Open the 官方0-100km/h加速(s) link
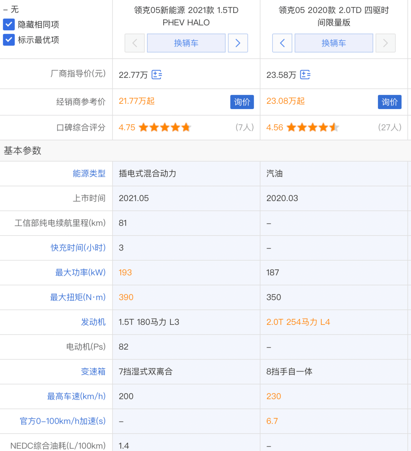The height and width of the screenshot is (451, 411). (63, 421)
